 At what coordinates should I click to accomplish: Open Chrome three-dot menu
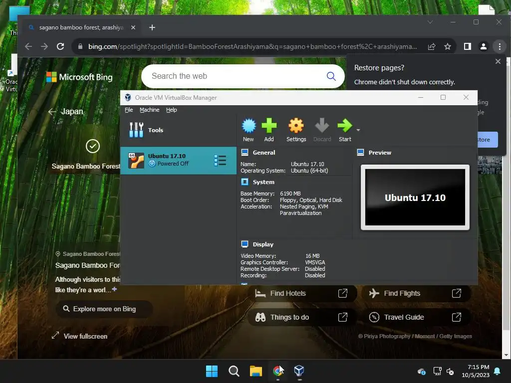(x=500, y=46)
